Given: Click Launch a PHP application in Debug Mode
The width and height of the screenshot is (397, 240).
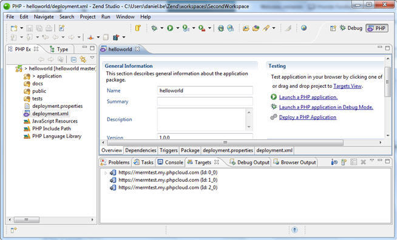Looking at the screenshot, I should pyautogui.click(x=326, y=107).
